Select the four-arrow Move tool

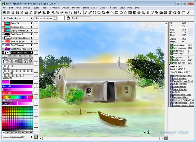point(108,13)
